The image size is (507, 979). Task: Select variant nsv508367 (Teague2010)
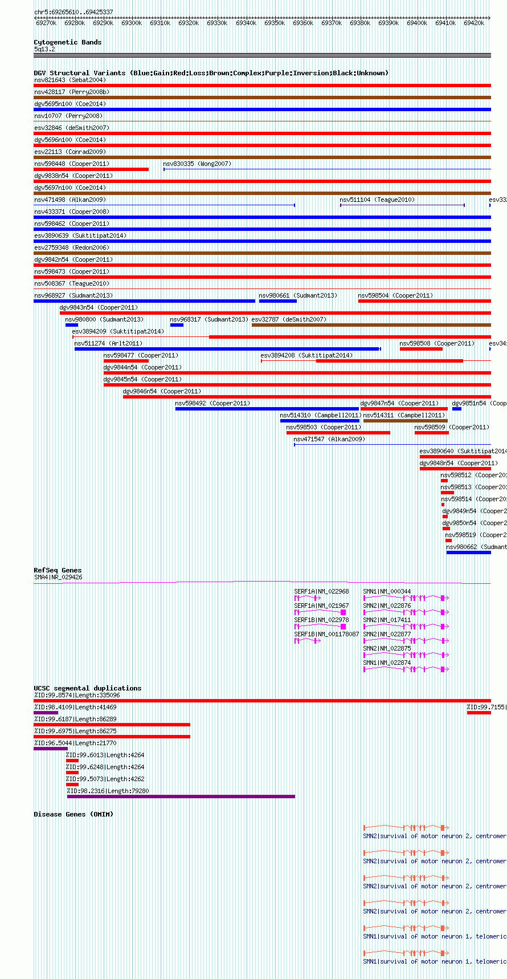pos(263,289)
